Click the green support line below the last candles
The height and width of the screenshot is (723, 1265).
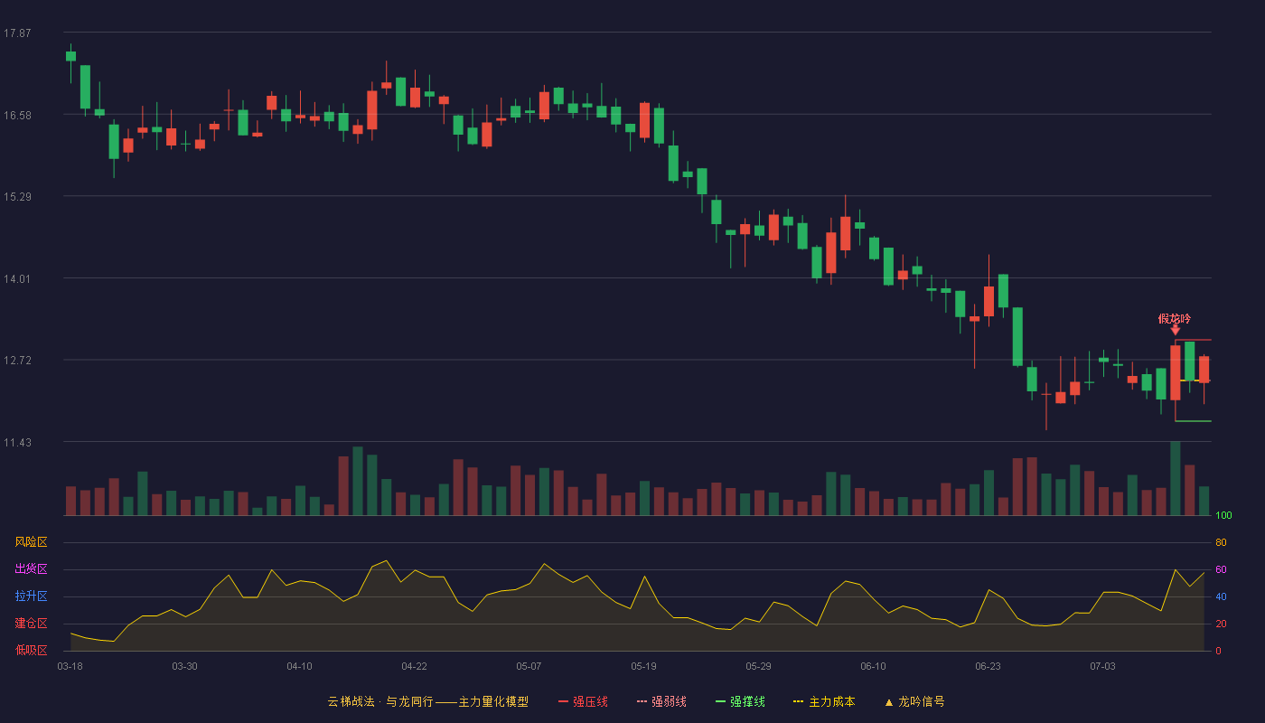click(1193, 421)
